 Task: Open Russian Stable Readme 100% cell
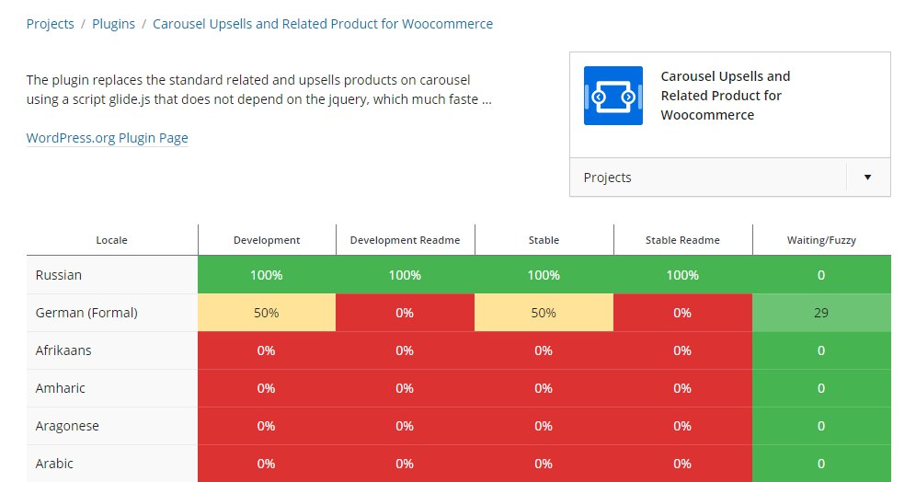point(682,275)
